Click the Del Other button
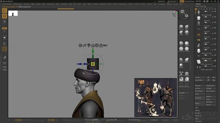220x123 pixels. [211, 102]
